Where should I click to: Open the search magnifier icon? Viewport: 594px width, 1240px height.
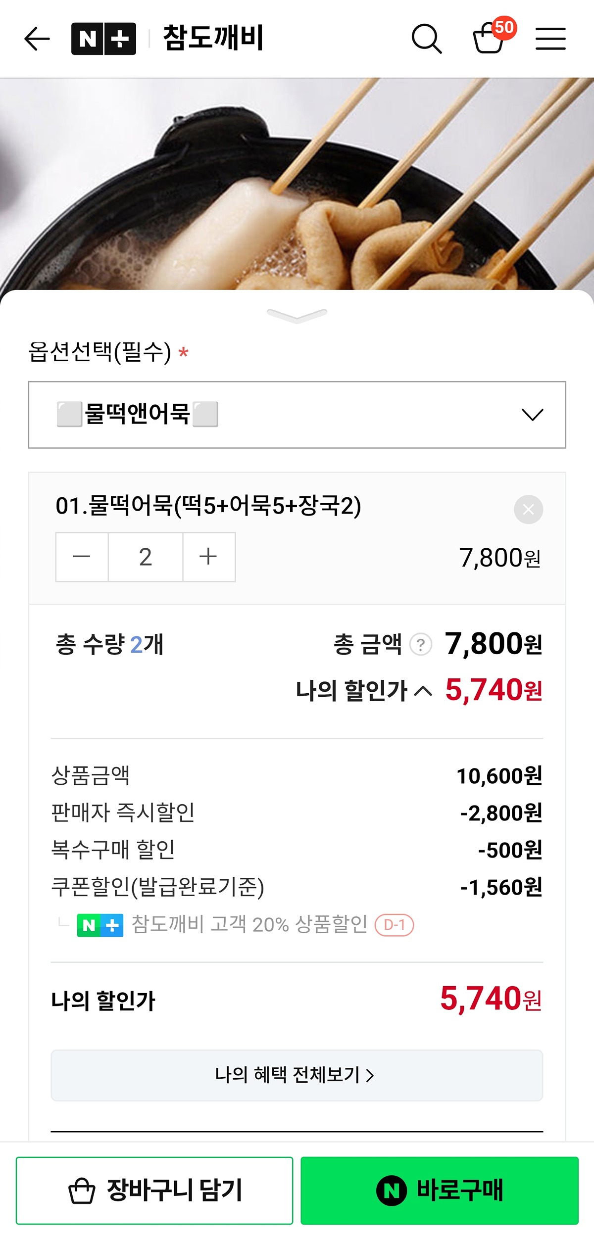pos(426,39)
